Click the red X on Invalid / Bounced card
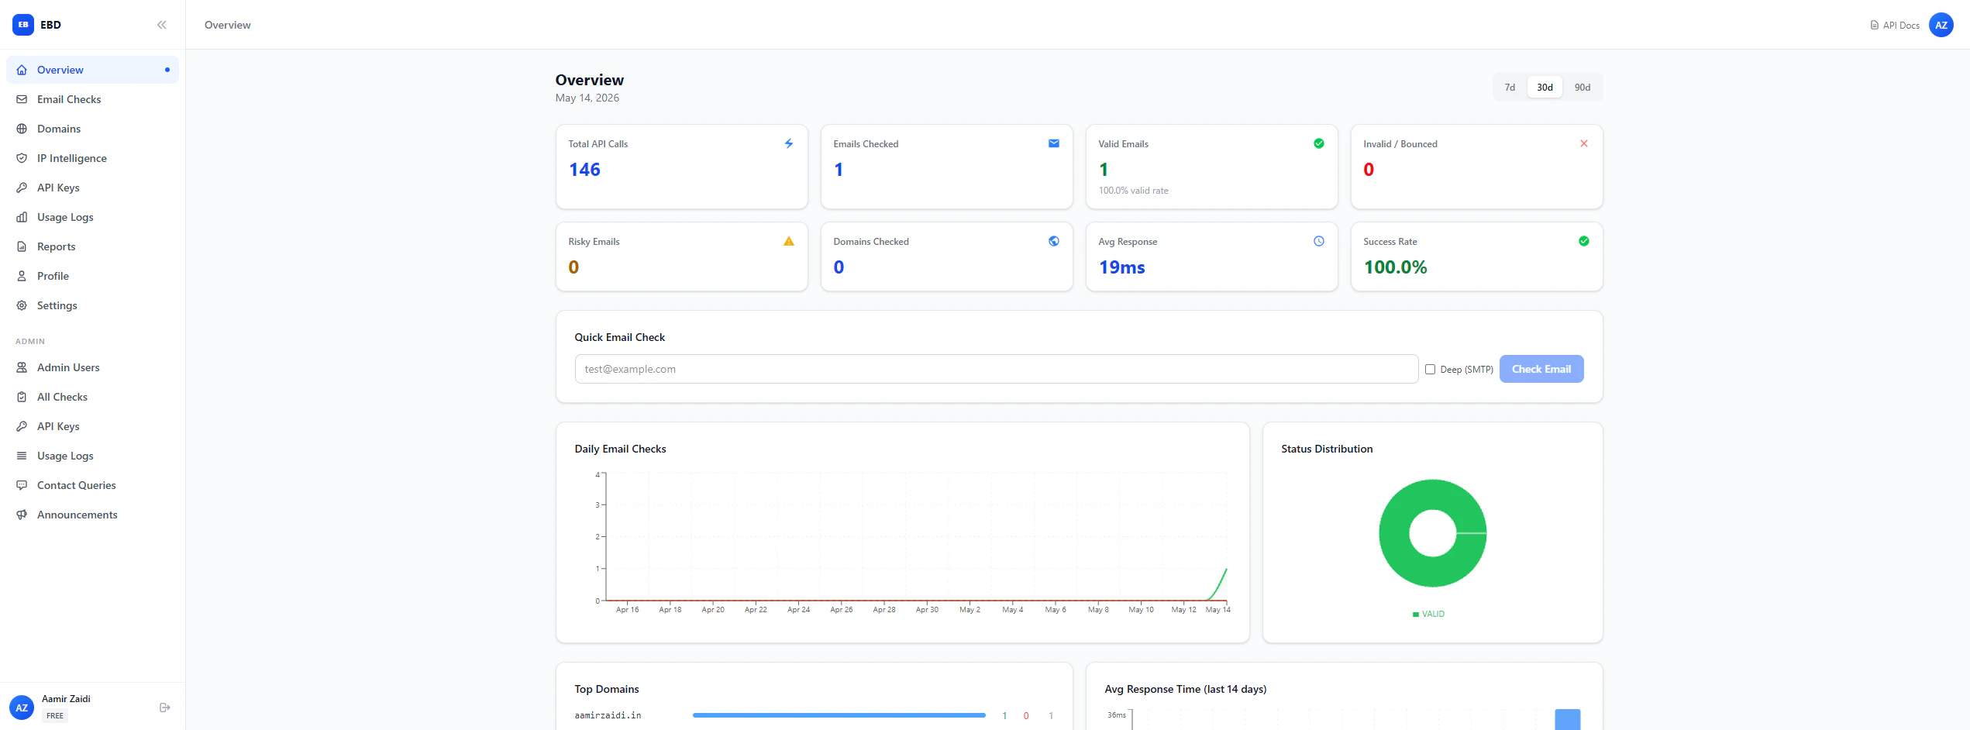 (1584, 143)
